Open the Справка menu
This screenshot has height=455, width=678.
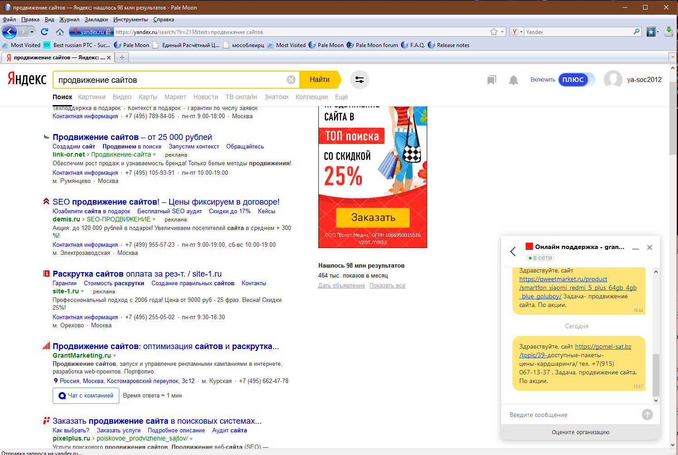point(163,19)
